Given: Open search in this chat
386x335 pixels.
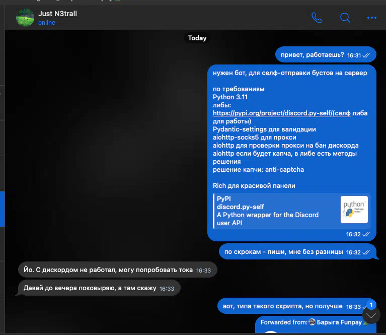Looking at the screenshot, I should (x=345, y=18).
